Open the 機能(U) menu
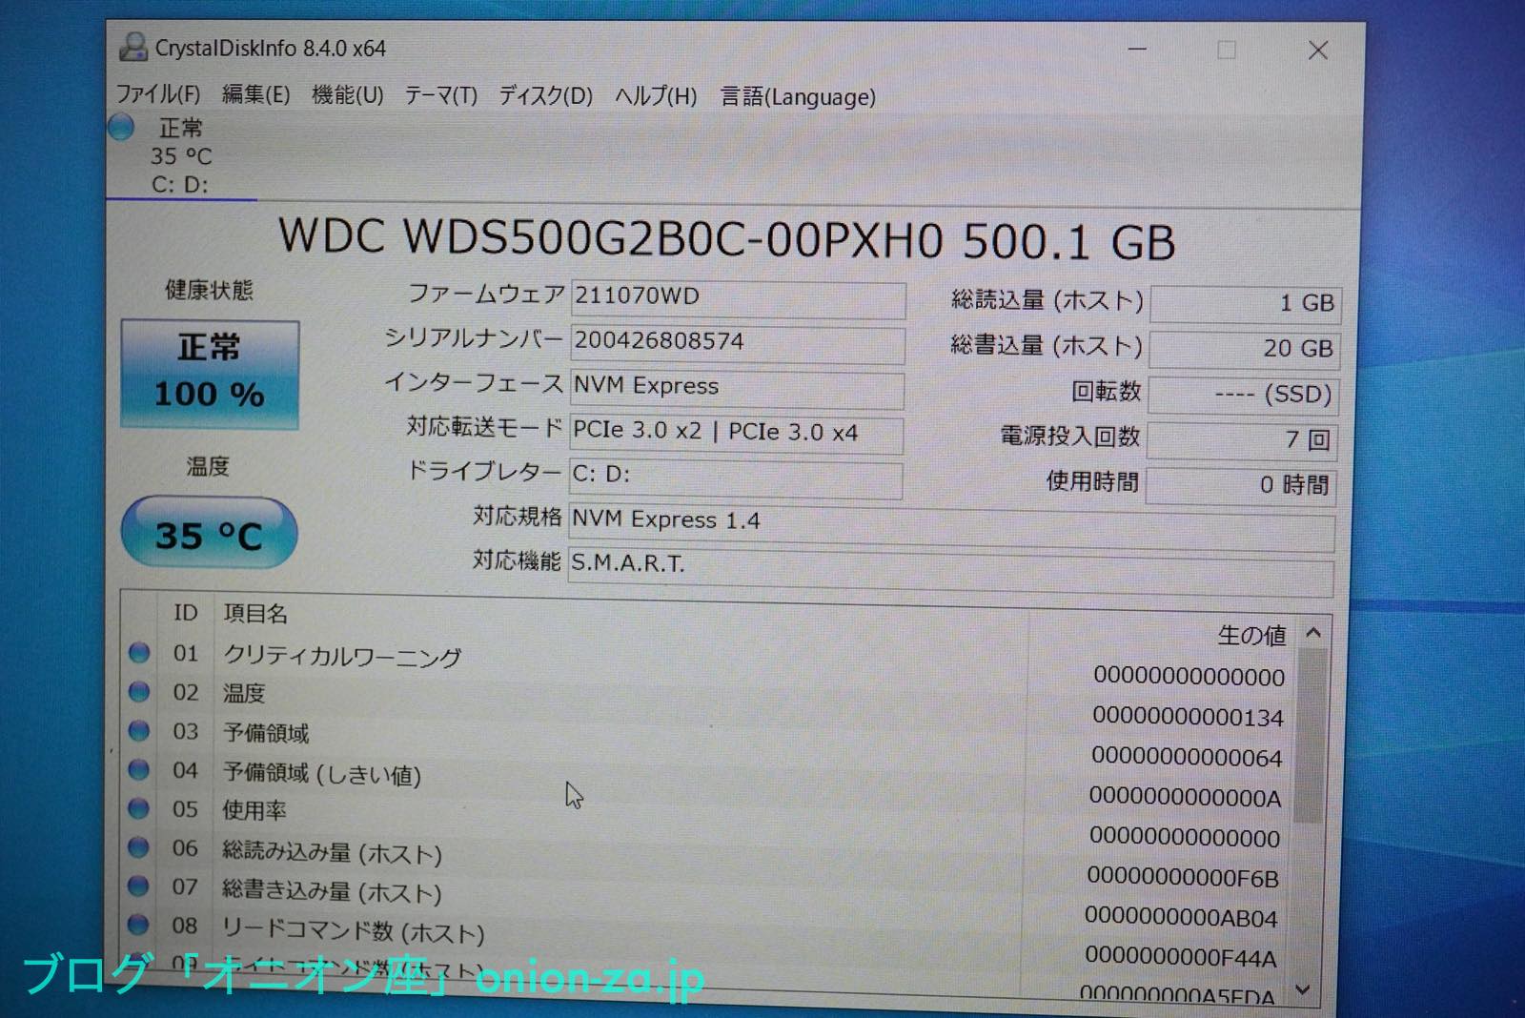Viewport: 1525px width, 1018px height. [347, 95]
